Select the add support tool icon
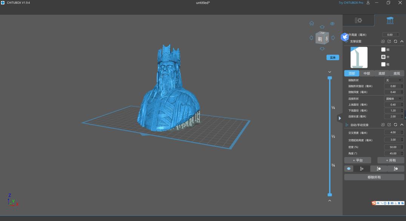Image resolution: width=406 pixels, height=221 pixels. (x=361, y=168)
